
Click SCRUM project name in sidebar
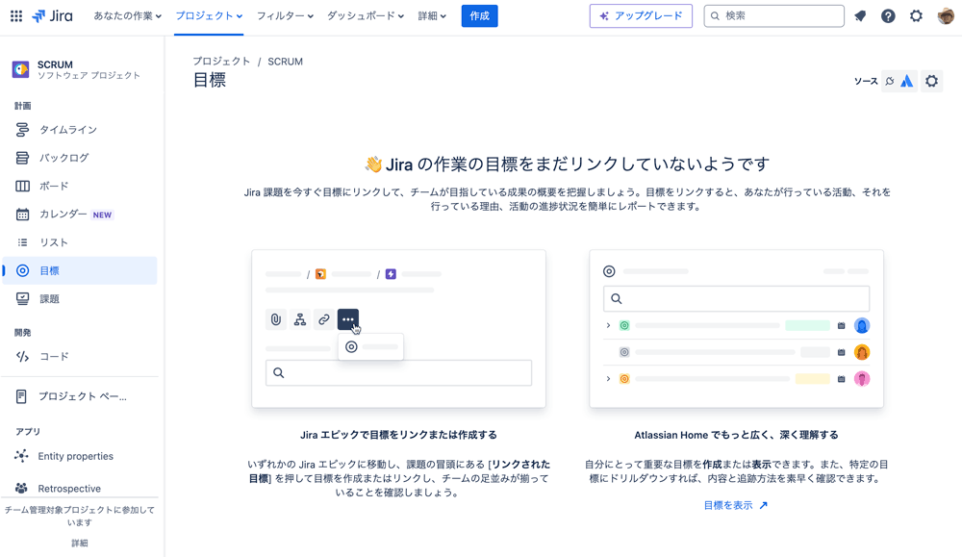click(55, 64)
